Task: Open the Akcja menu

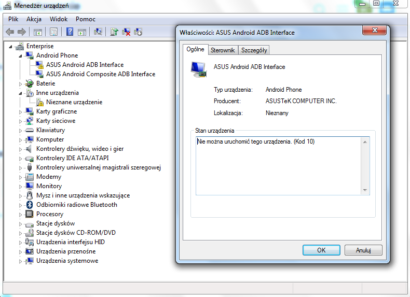Action: click(34, 19)
